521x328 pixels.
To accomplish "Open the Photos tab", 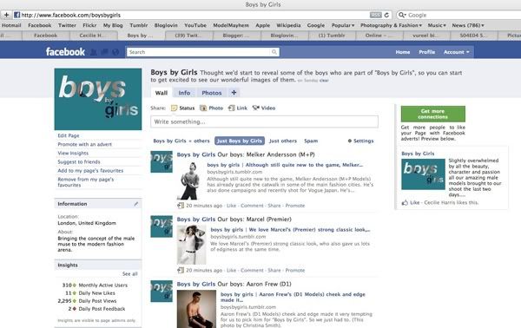I will [x=212, y=93].
